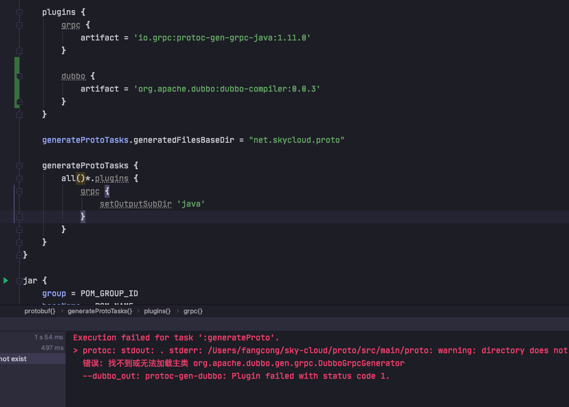Viewport: 569px width, 407px height.
Task: Open grpc{} breadcrumb
Action: (x=193, y=311)
